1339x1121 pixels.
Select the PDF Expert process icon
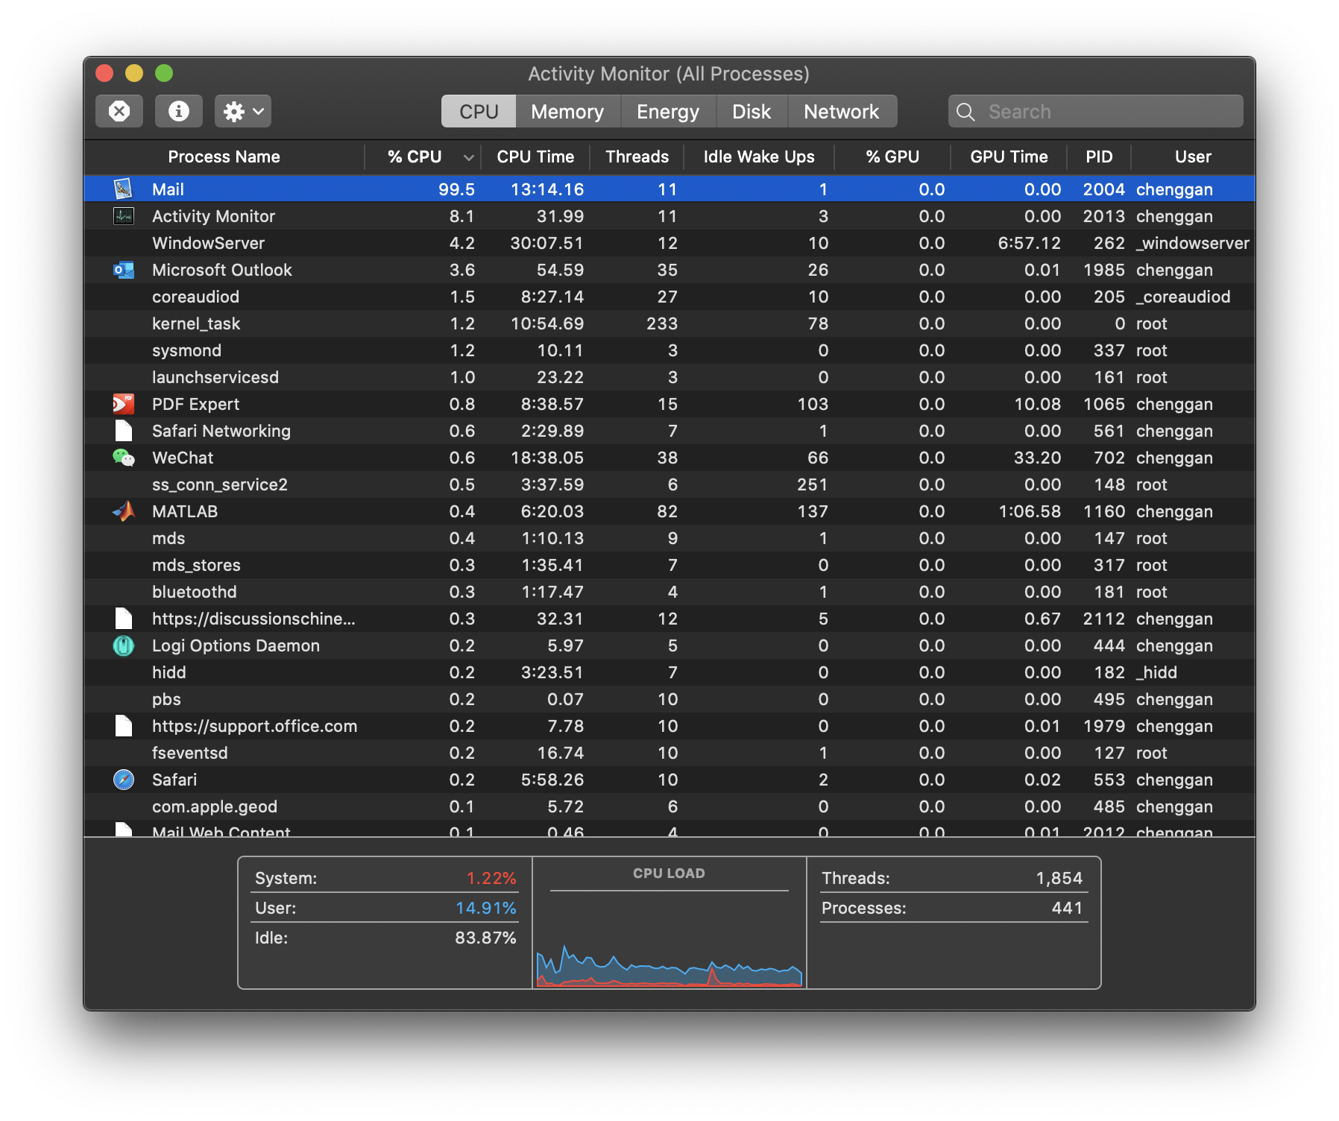click(123, 404)
